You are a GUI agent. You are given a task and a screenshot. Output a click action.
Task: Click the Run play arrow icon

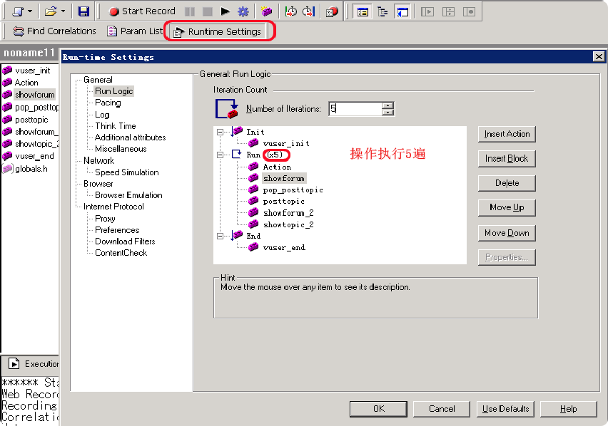pos(226,11)
